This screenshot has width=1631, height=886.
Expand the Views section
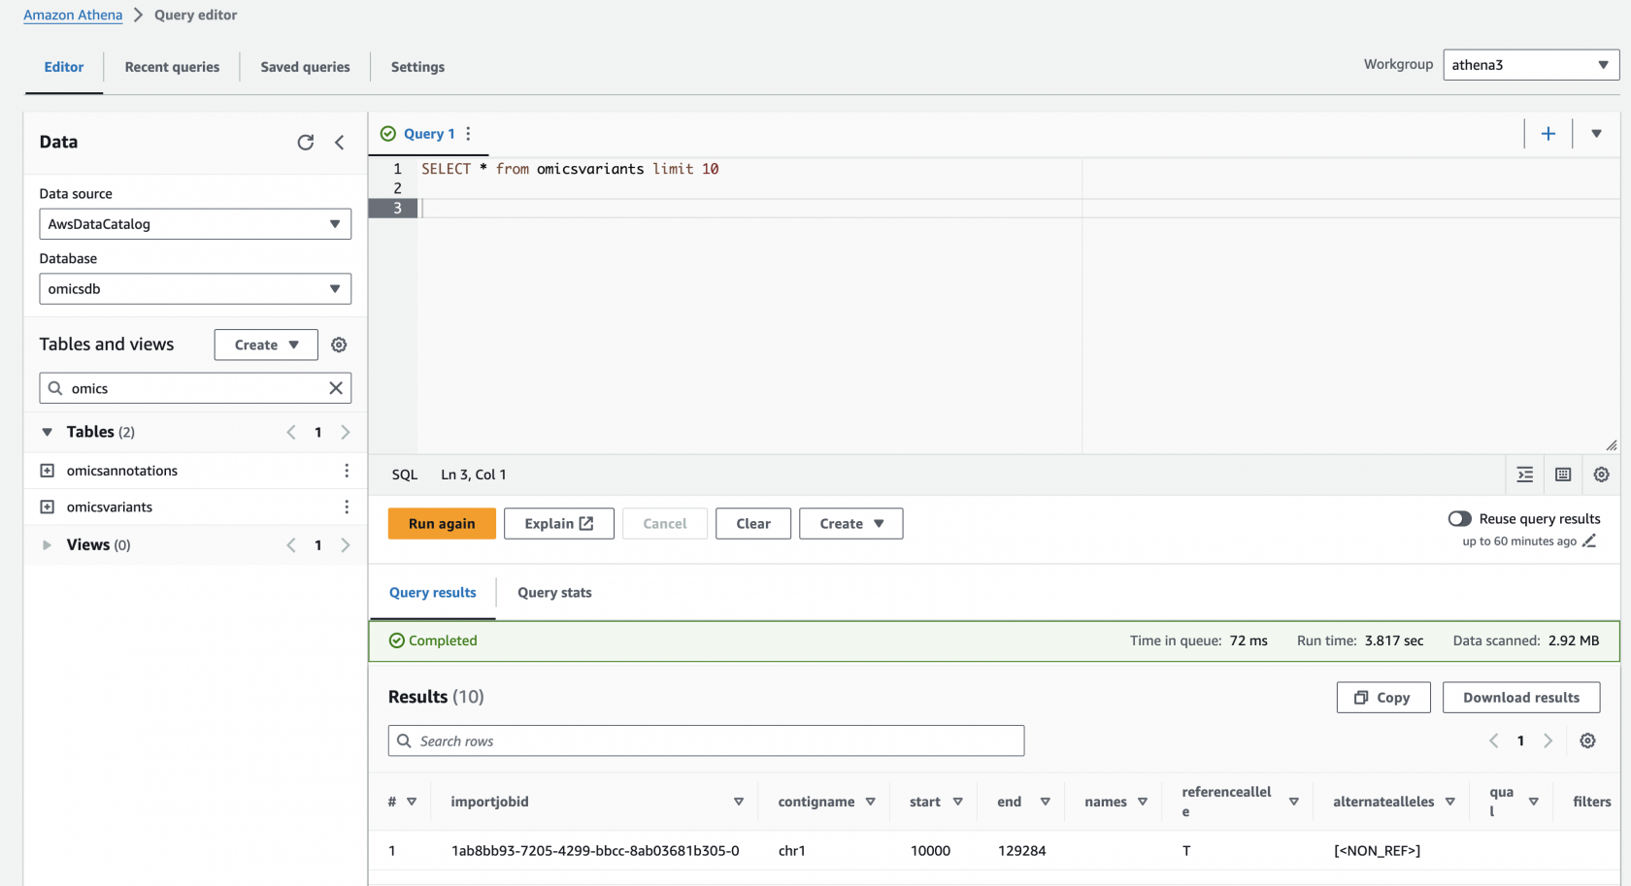point(47,545)
